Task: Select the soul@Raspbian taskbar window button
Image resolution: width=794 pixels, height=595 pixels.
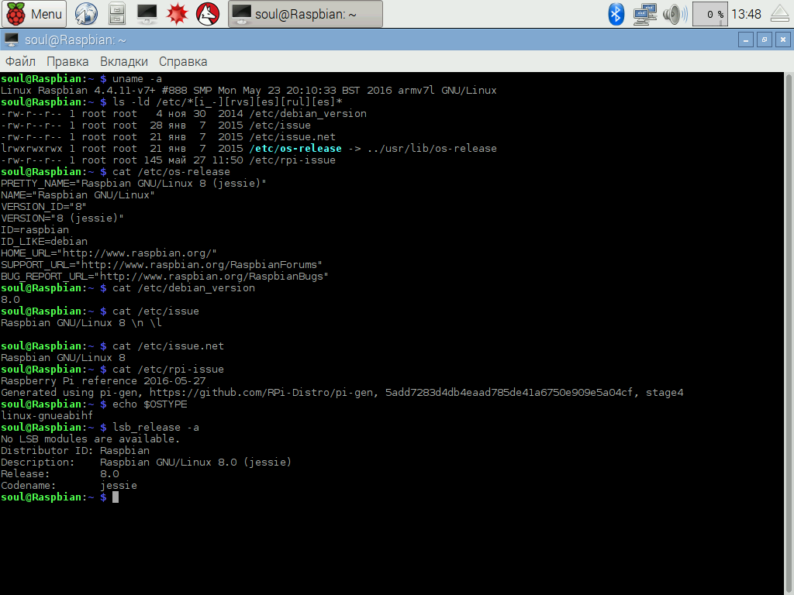Action: (306, 14)
